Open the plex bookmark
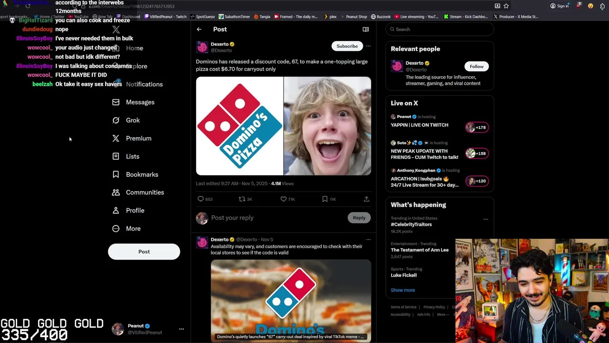This screenshot has height=343, width=609. 330,17
